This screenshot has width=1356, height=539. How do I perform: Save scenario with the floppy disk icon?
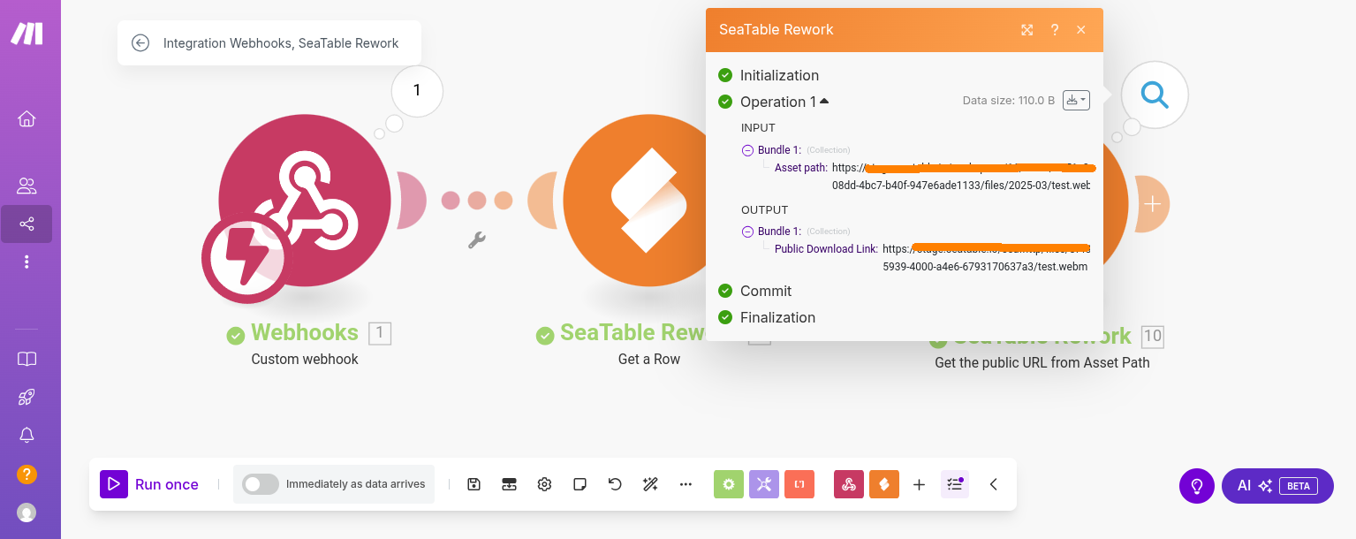click(x=474, y=484)
